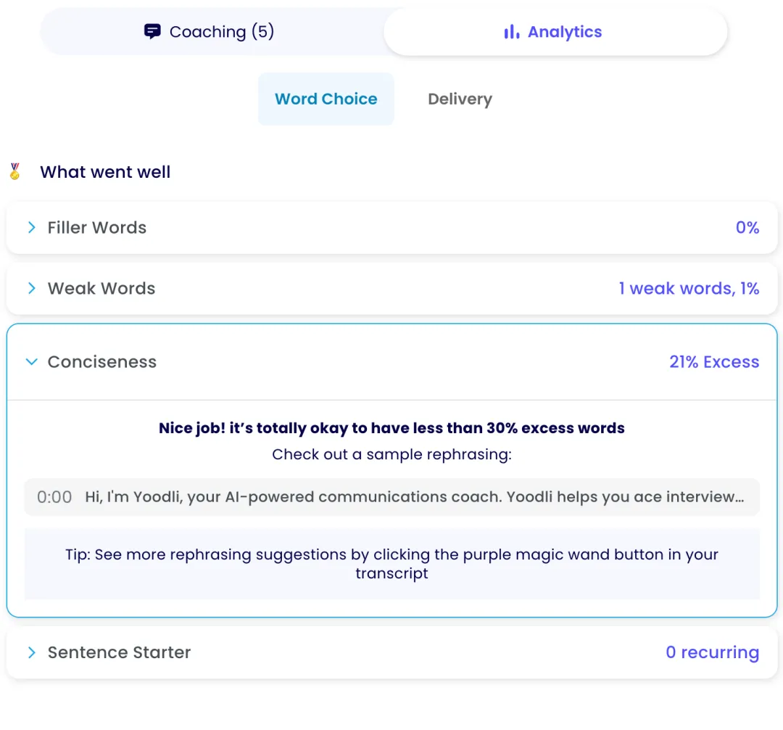Click the Sentence Starter row label

coord(119,652)
